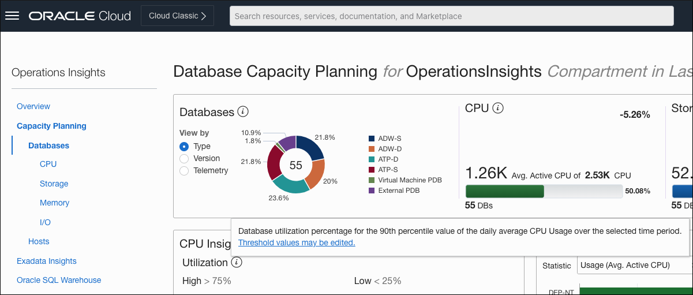Viewport: 693px width, 295px height.
Task: Click the External PDB legend swatch
Action: pos(372,191)
